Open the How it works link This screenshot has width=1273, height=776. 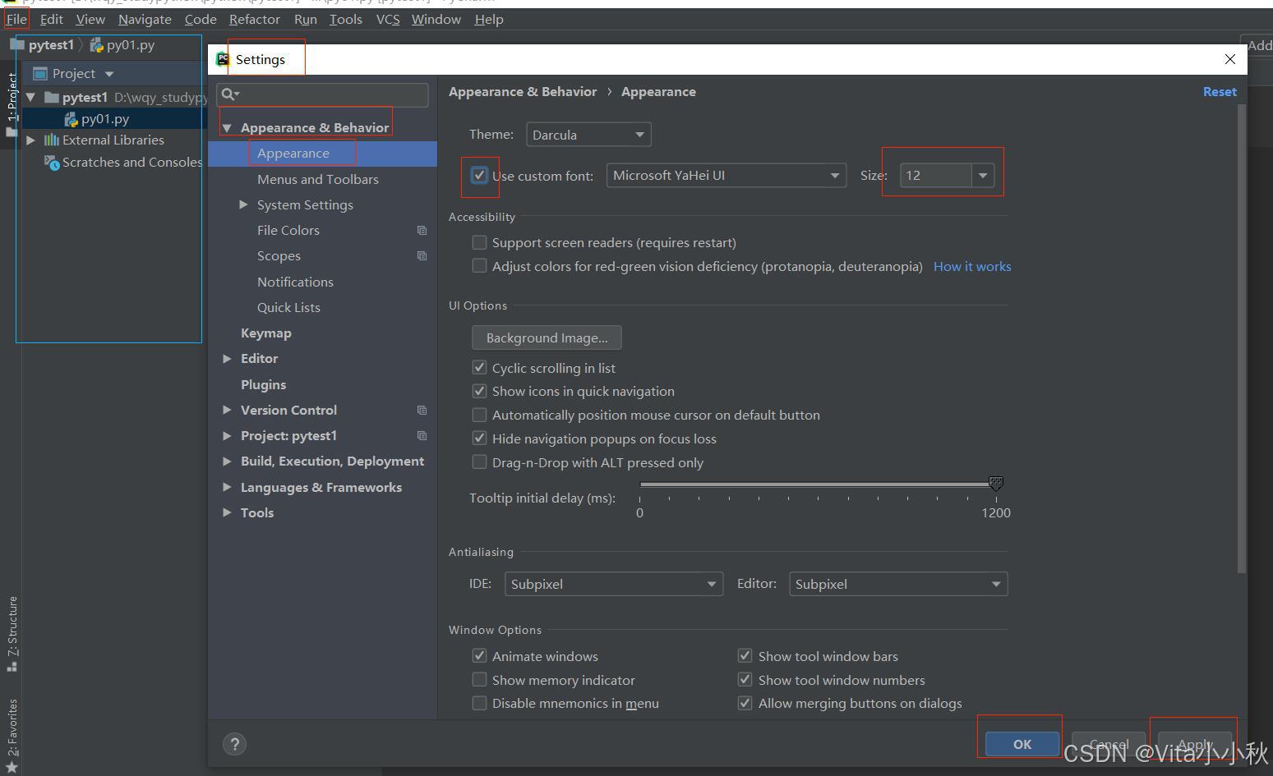coord(972,266)
